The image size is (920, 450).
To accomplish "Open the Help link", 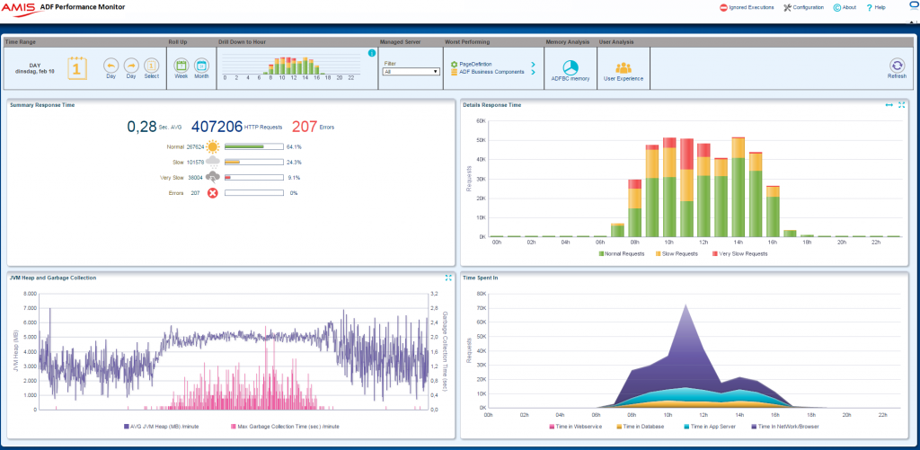I will point(876,7).
